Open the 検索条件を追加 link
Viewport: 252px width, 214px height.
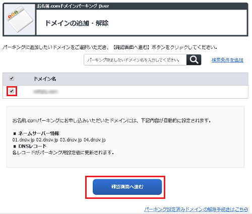tap(227, 60)
